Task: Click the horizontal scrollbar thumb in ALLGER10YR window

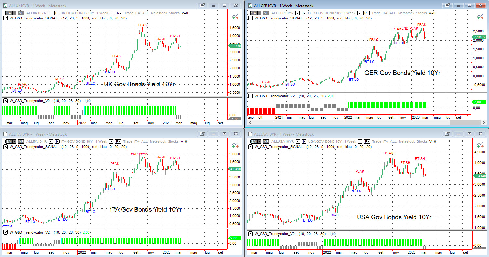Action: click(x=465, y=122)
